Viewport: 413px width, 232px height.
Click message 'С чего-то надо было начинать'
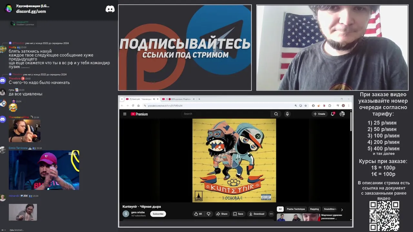click(x=39, y=82)
